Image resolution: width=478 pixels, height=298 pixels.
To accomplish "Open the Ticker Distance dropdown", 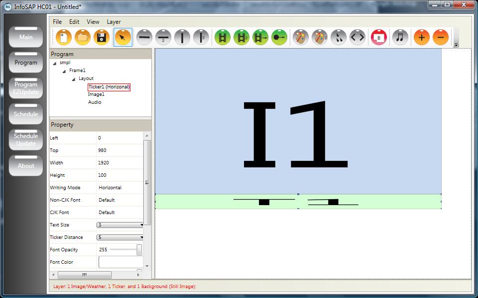I will click(x=120, y=237).
